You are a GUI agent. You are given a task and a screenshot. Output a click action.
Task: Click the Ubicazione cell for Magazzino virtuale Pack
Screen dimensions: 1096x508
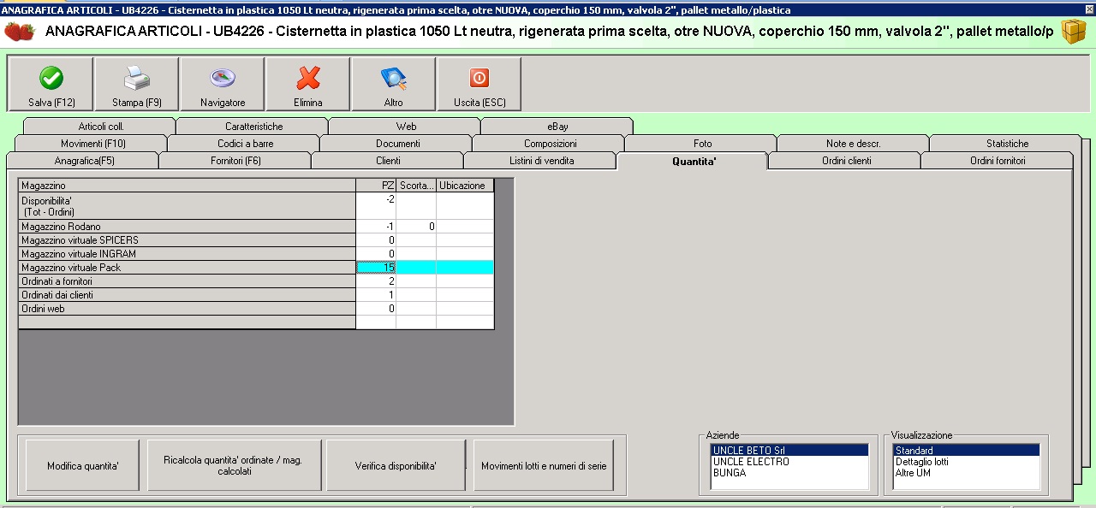pos(465,268)
